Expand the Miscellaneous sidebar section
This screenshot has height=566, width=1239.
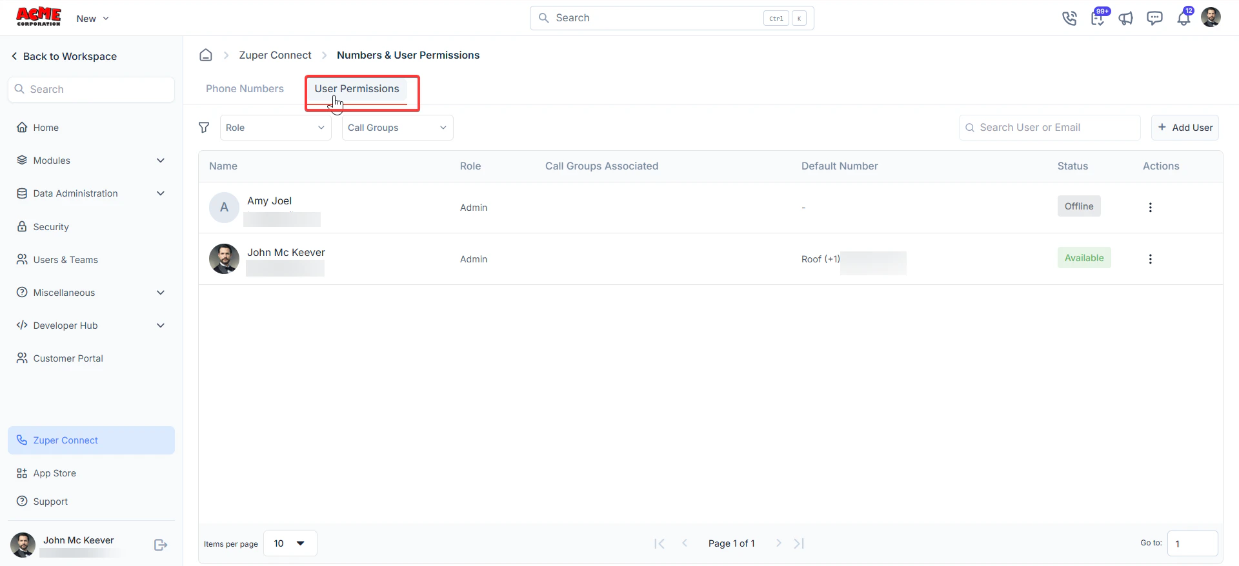(91, 293)
